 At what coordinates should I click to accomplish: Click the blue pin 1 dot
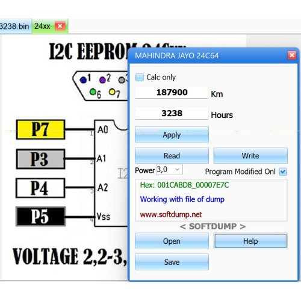pos(83,80)
